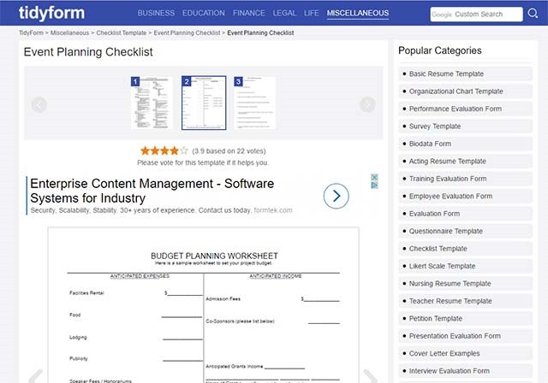Open the BUSINESS menu
This screenshot has width=548, height=383.
[156, 14]
